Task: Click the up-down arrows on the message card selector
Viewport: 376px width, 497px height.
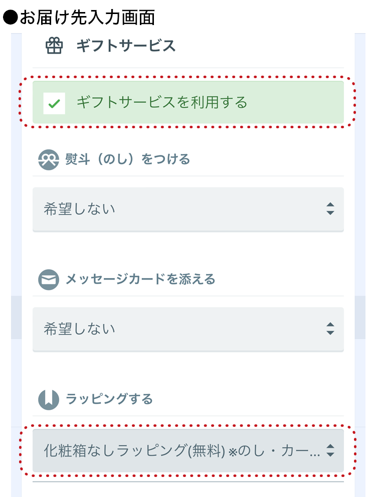Action: click(x=330, y=329)
